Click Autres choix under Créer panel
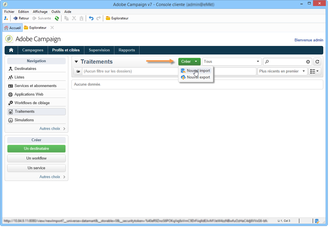The height and width of the screenshot is (232, 333). coord(52,177)
